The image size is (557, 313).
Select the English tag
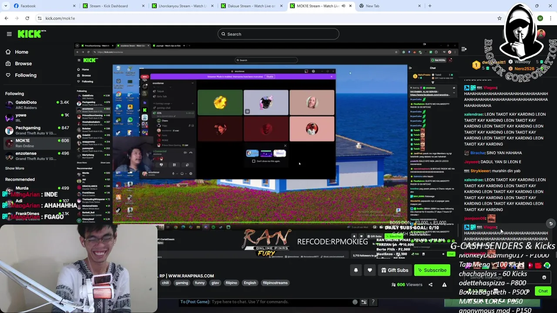point(250,283)
